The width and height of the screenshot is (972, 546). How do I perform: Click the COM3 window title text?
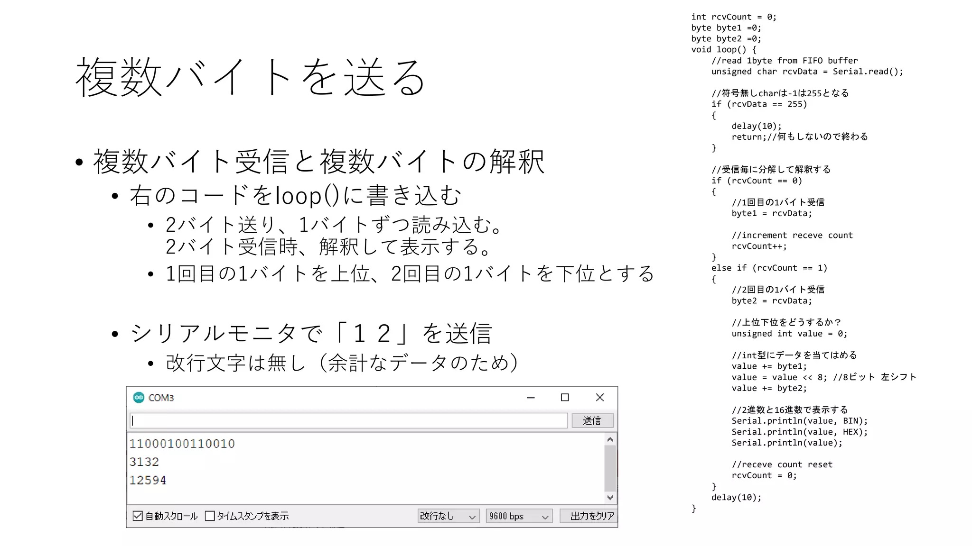[161, 398]
